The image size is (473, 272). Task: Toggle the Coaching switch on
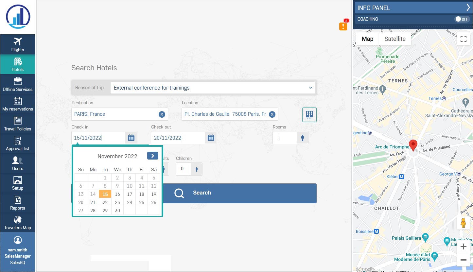click(x=462, y=19)
